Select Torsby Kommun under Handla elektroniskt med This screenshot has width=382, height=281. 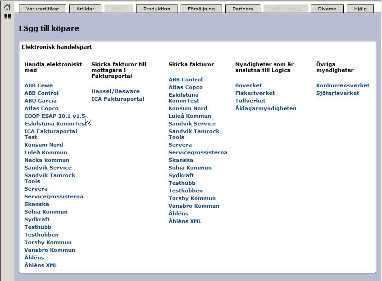(x=48, y=242)
